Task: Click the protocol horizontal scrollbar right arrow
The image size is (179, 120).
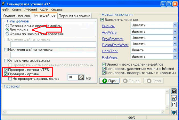Action: click(163, 112)
